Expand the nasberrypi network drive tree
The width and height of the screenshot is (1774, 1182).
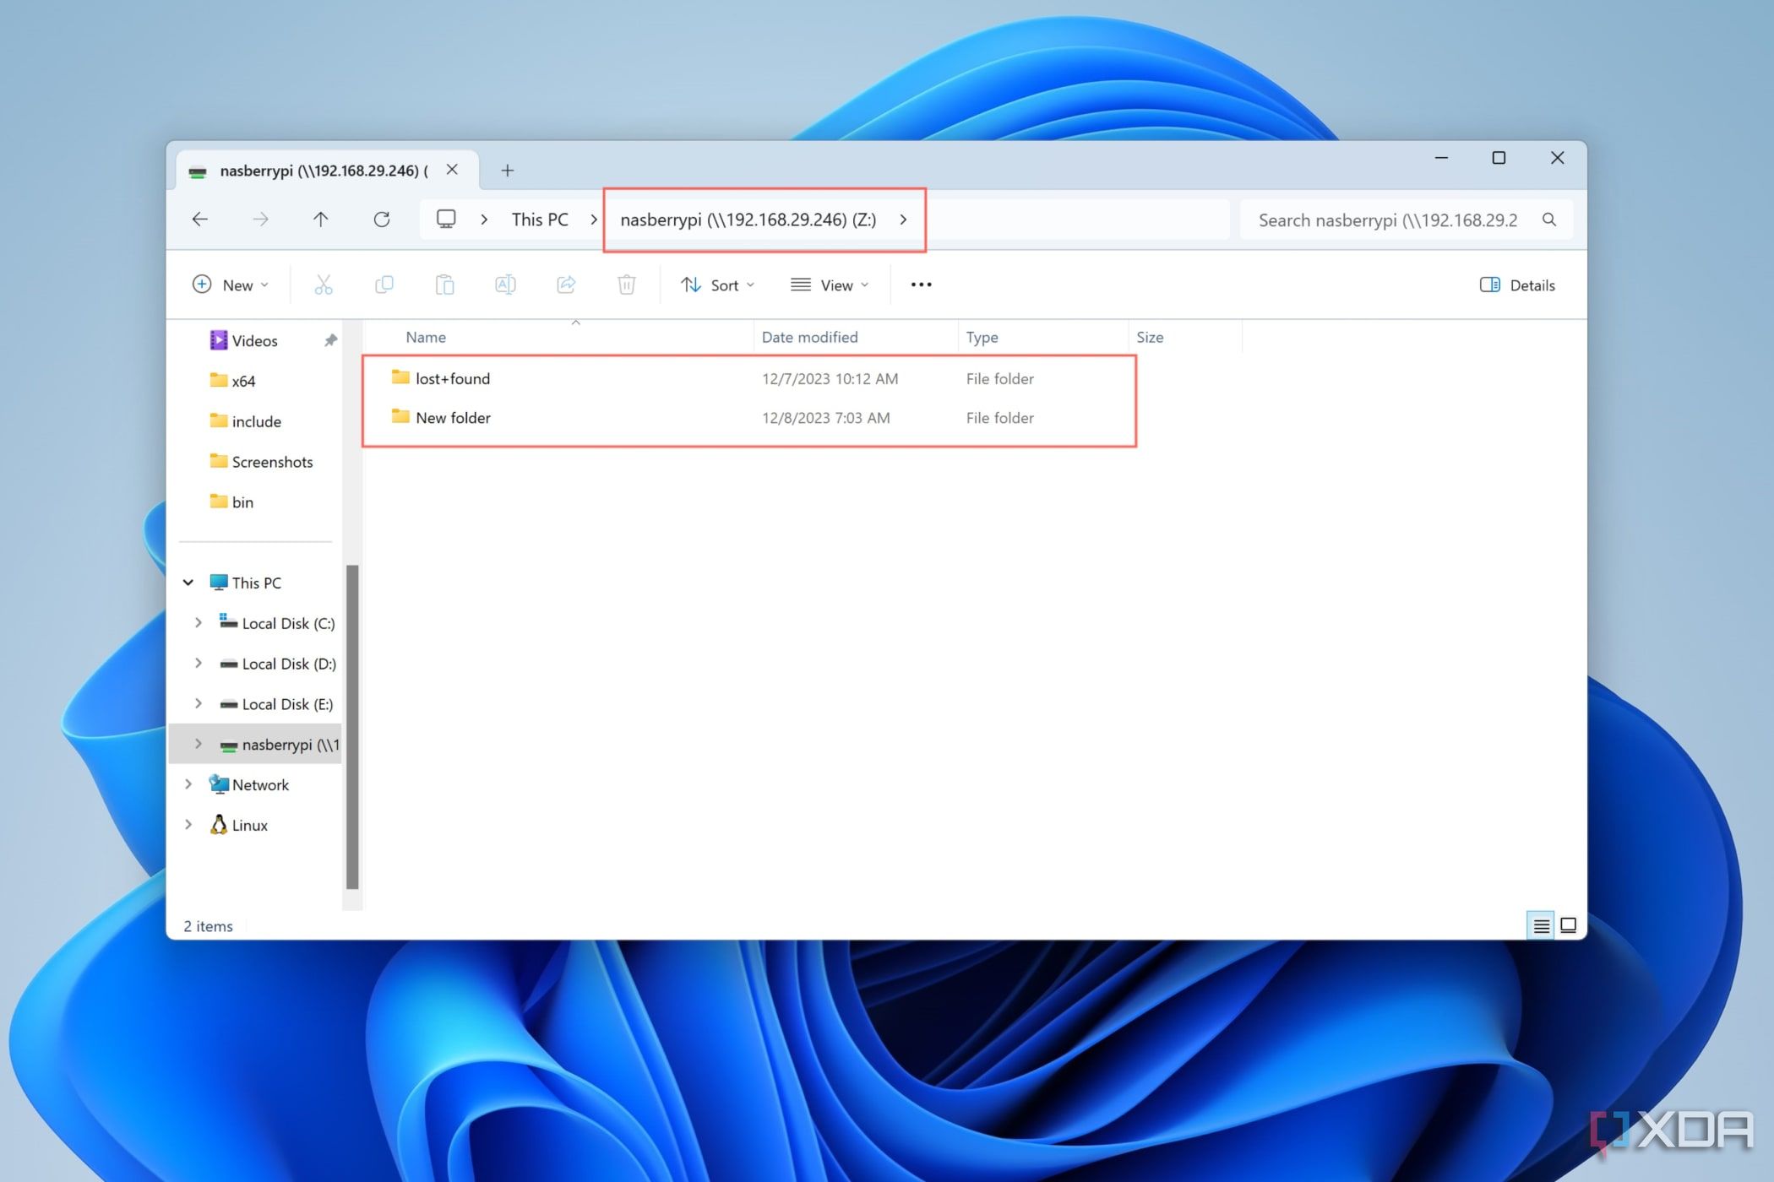pos(197,744)
